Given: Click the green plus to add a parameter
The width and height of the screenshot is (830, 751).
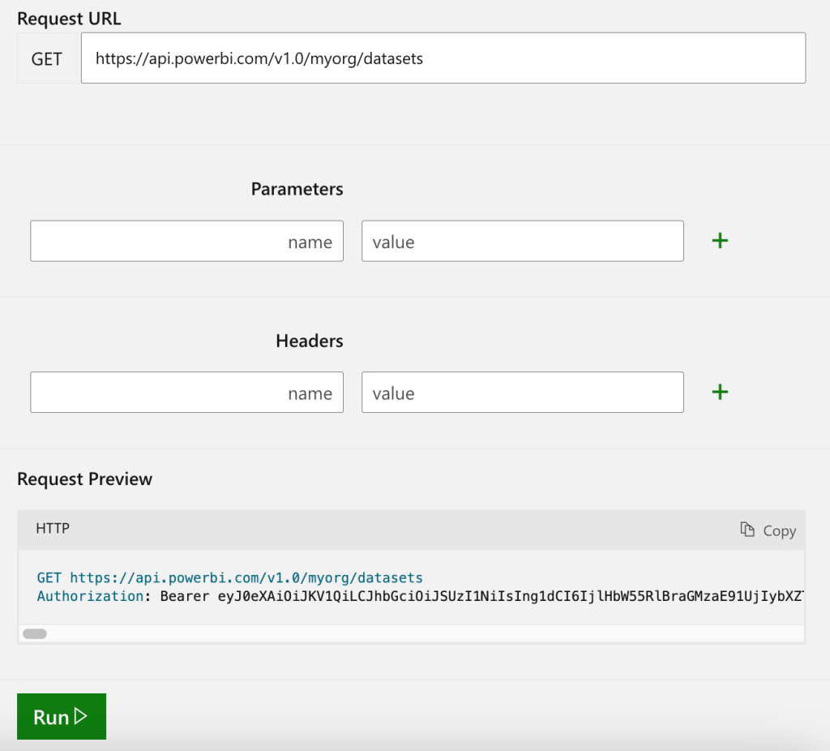Looking at the screenshot, I should click(720, 240).
